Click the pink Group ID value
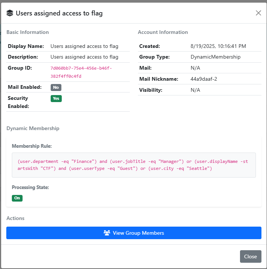Viewport: 267px width, 269px height. coord(81,72)
